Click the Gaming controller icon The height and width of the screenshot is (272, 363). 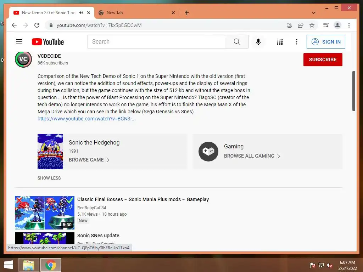(208, 152)
